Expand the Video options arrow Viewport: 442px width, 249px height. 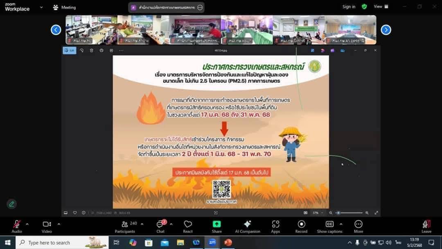[59, 224]
